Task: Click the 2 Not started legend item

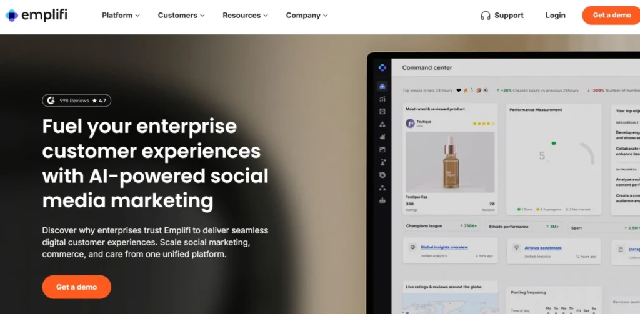Action: [578, 209]
